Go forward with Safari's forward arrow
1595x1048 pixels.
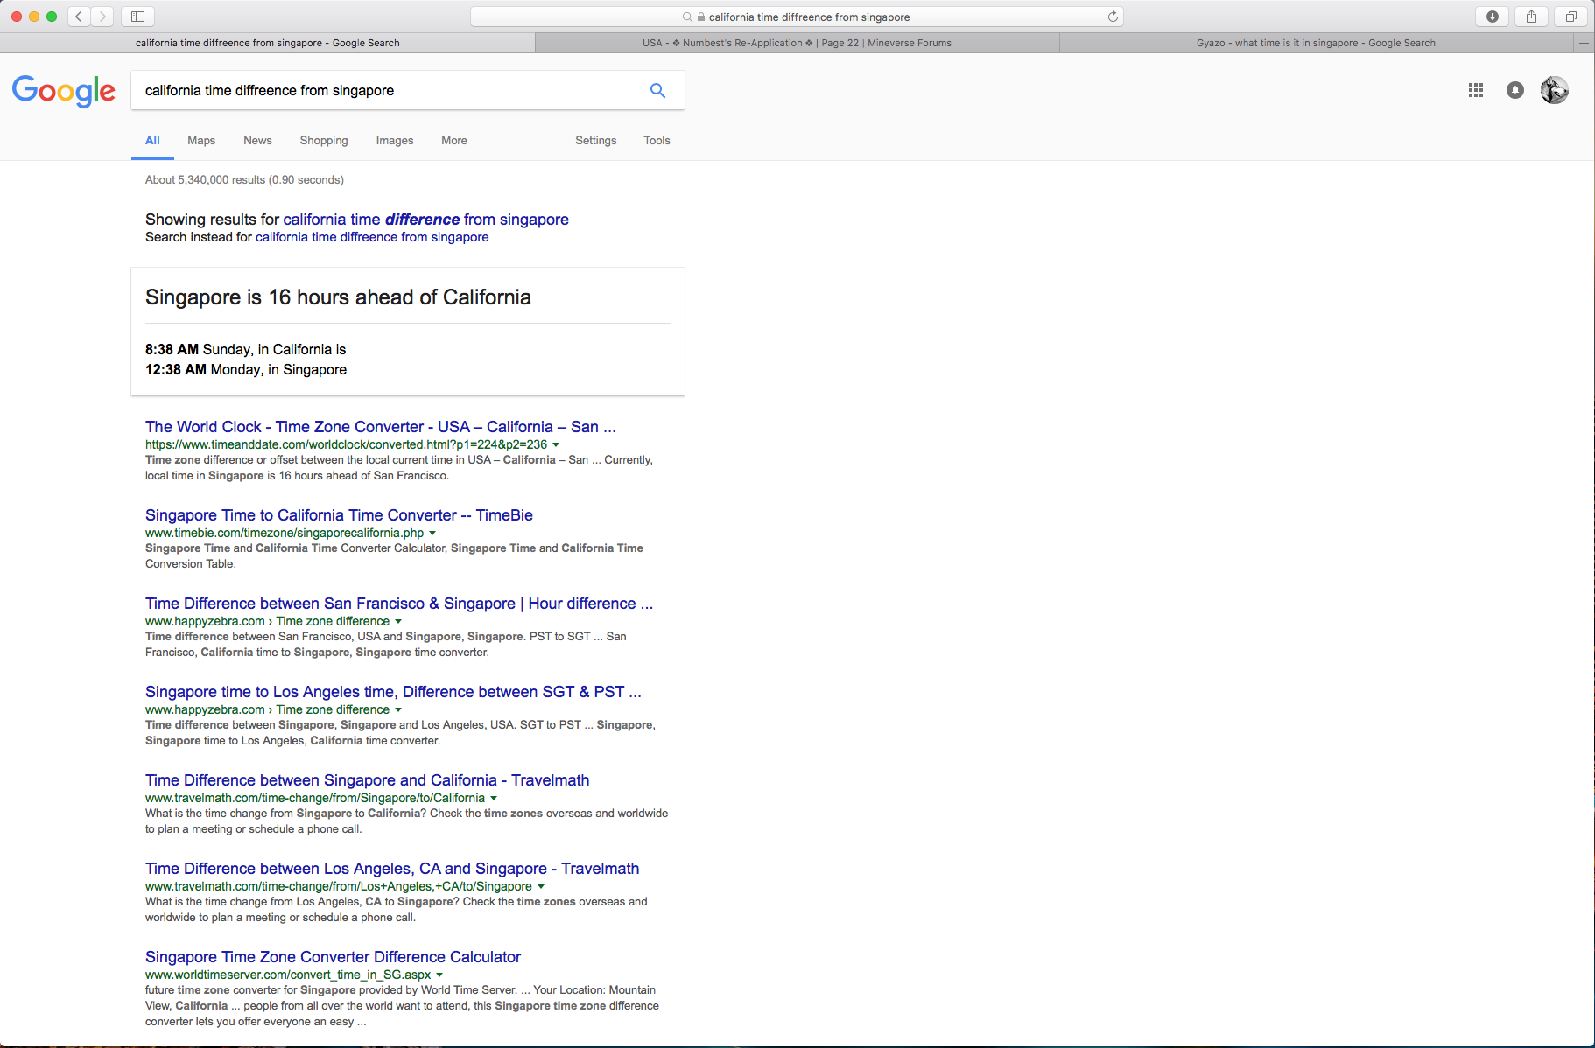tap(102, 17)
